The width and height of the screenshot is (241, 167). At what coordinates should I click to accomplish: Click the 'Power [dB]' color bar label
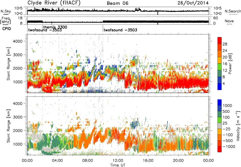pyautogui.click(x=230, y=64)
